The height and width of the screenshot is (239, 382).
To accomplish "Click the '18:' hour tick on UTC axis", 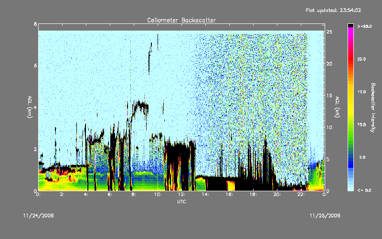I will pyautogui.click(x=254, y=195).
